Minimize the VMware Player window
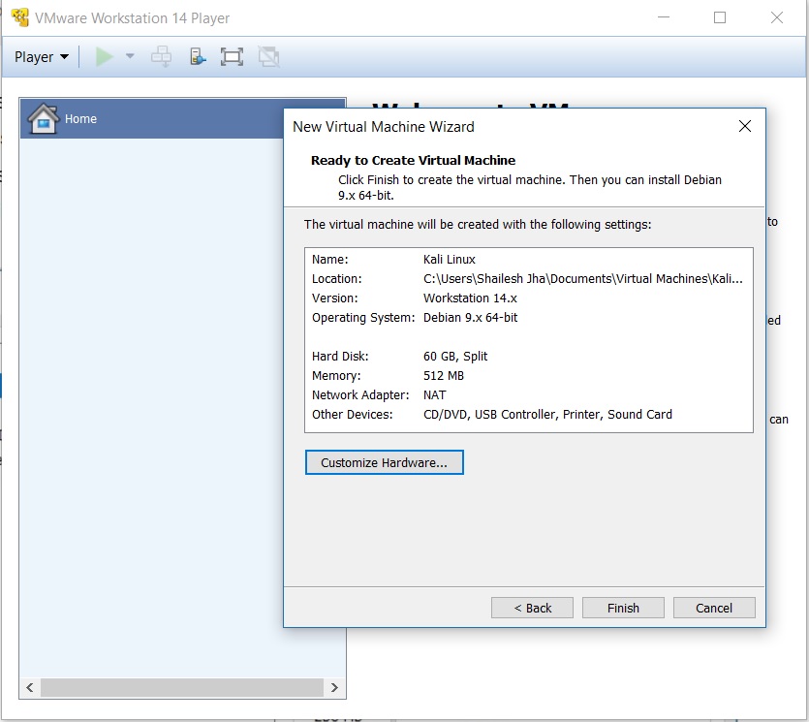This screenshot has height=722, width=809. point(664,17)
